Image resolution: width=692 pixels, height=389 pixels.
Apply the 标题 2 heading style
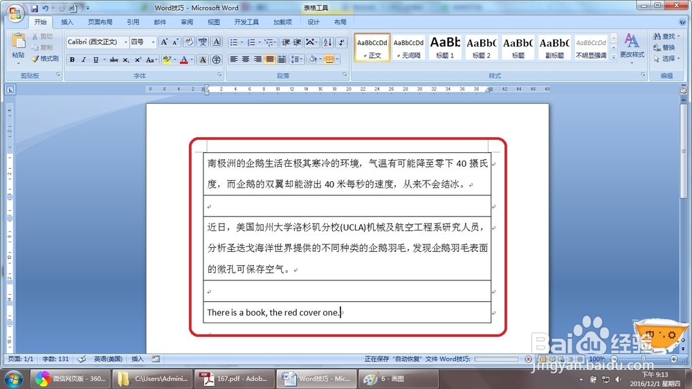pos(482,47)
